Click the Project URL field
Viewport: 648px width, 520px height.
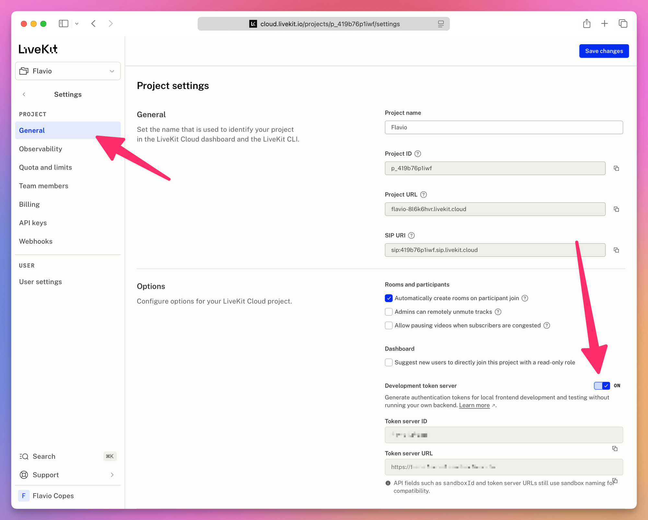tap(495, 209)
